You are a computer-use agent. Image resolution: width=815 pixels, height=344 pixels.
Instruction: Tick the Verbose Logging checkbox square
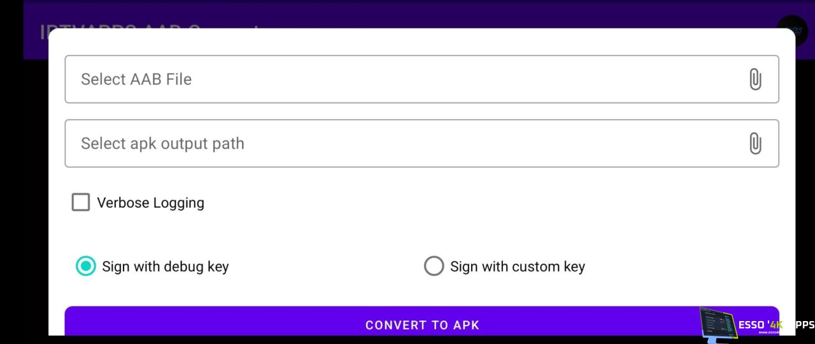[x=81, y=203]
